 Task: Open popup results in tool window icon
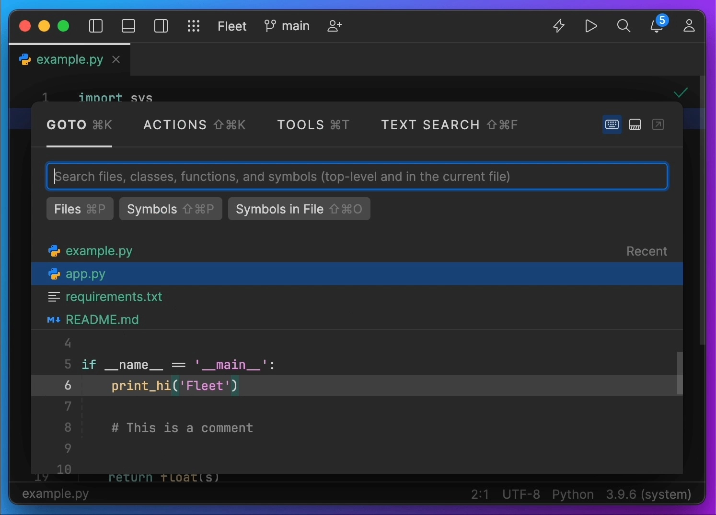[x=658, y=125]
